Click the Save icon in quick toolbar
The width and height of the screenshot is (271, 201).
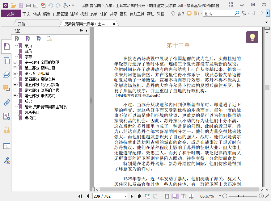[x=21, y=6]
